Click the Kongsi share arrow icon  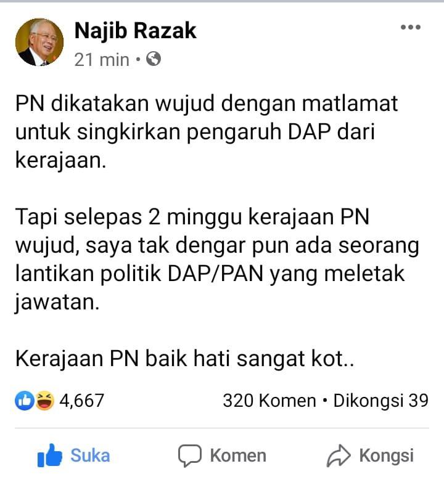click(x=338, y=456)
